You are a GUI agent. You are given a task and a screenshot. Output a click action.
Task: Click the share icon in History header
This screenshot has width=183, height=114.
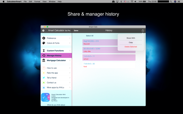pos(143,31)
